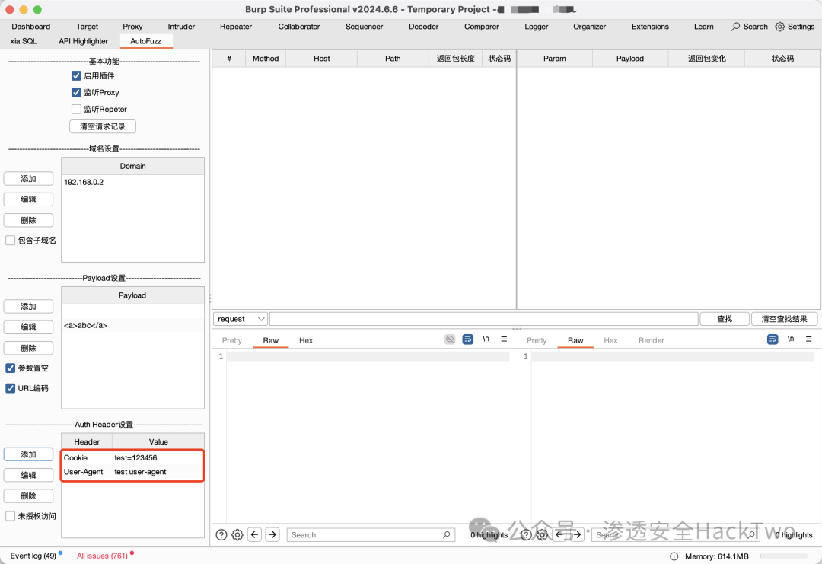Select domain entry 192.168.0.2
The image size is (822, 564).
pos(132,182)
